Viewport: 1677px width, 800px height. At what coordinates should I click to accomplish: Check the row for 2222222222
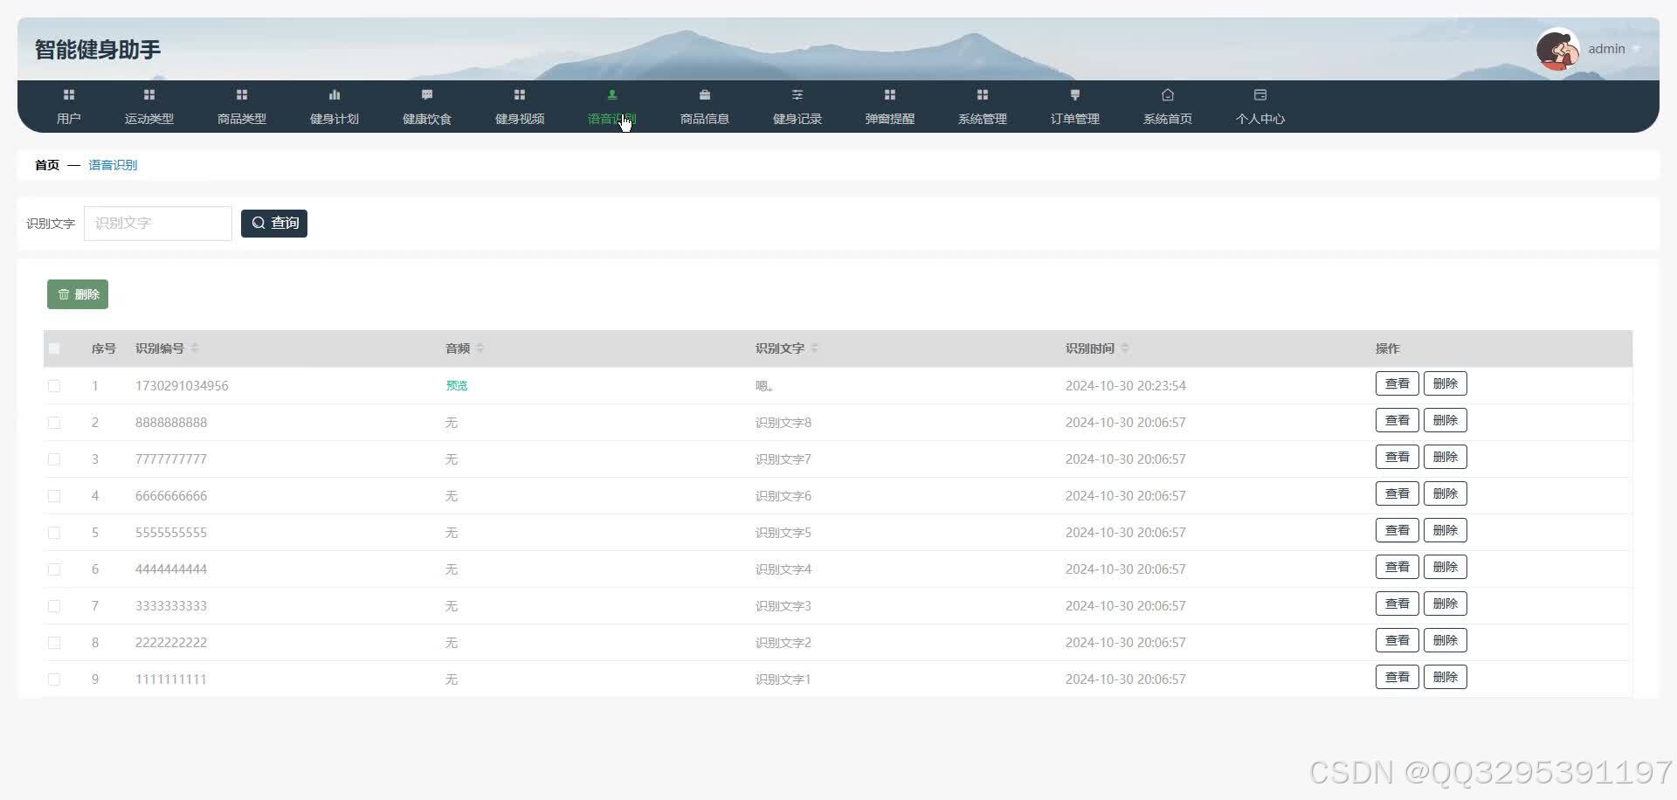tap(54, 643)
